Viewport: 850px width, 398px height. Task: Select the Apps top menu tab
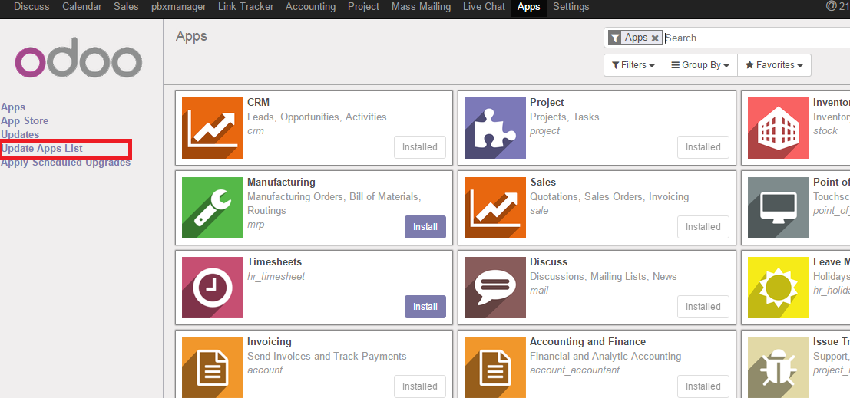point(528,7)
